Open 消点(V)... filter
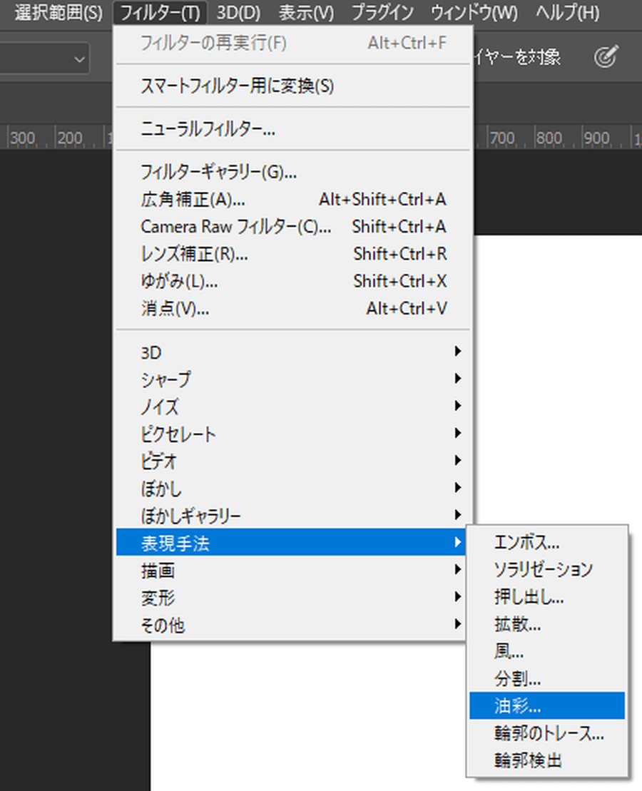 coord(292,309)
